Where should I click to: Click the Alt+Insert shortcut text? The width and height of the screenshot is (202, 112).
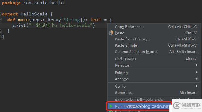(188, 93)
